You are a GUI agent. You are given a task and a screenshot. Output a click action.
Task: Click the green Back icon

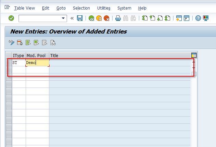[91, 18]
